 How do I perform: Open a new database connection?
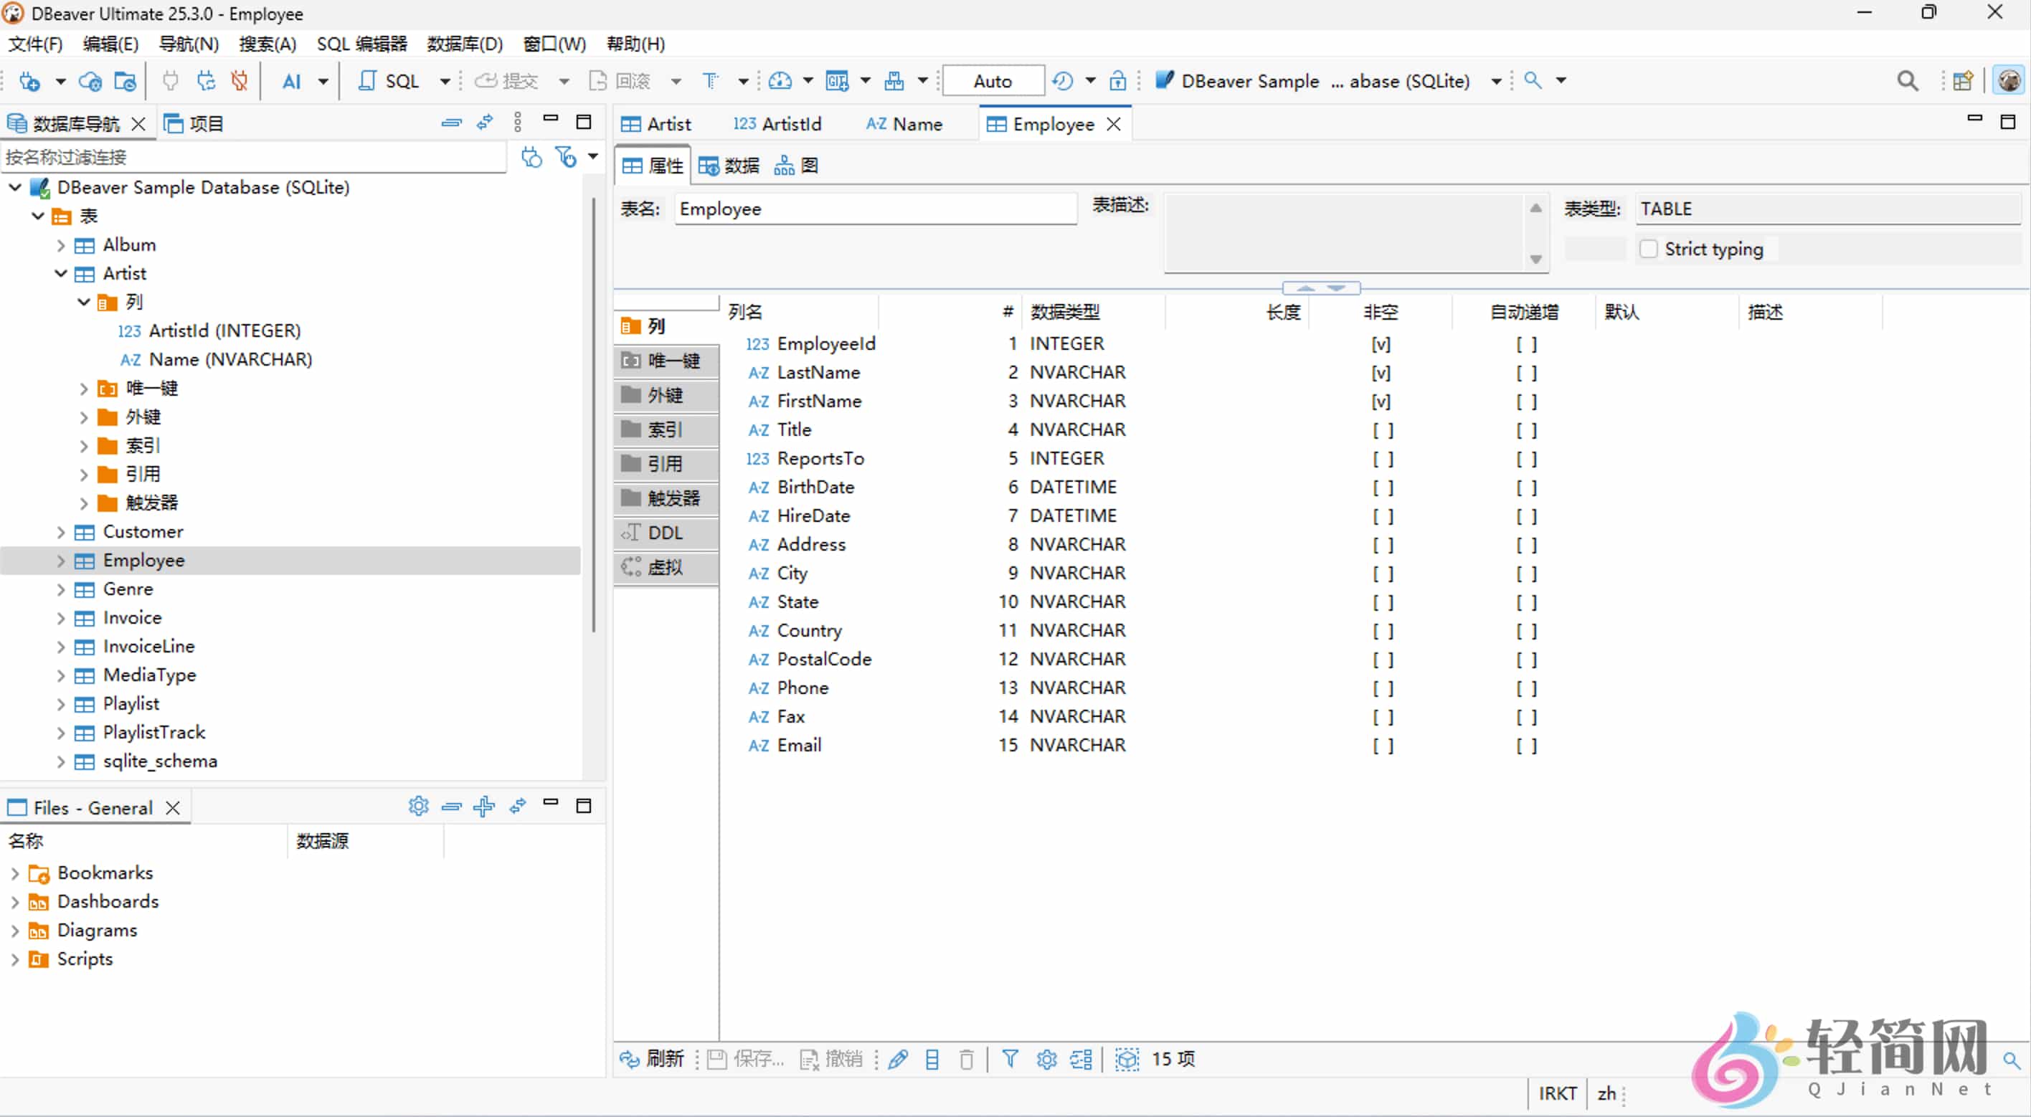click(x=32, y=81)
